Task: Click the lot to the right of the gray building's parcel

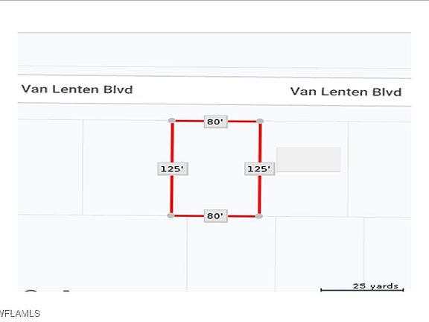Action: click(x=380, y=169)
